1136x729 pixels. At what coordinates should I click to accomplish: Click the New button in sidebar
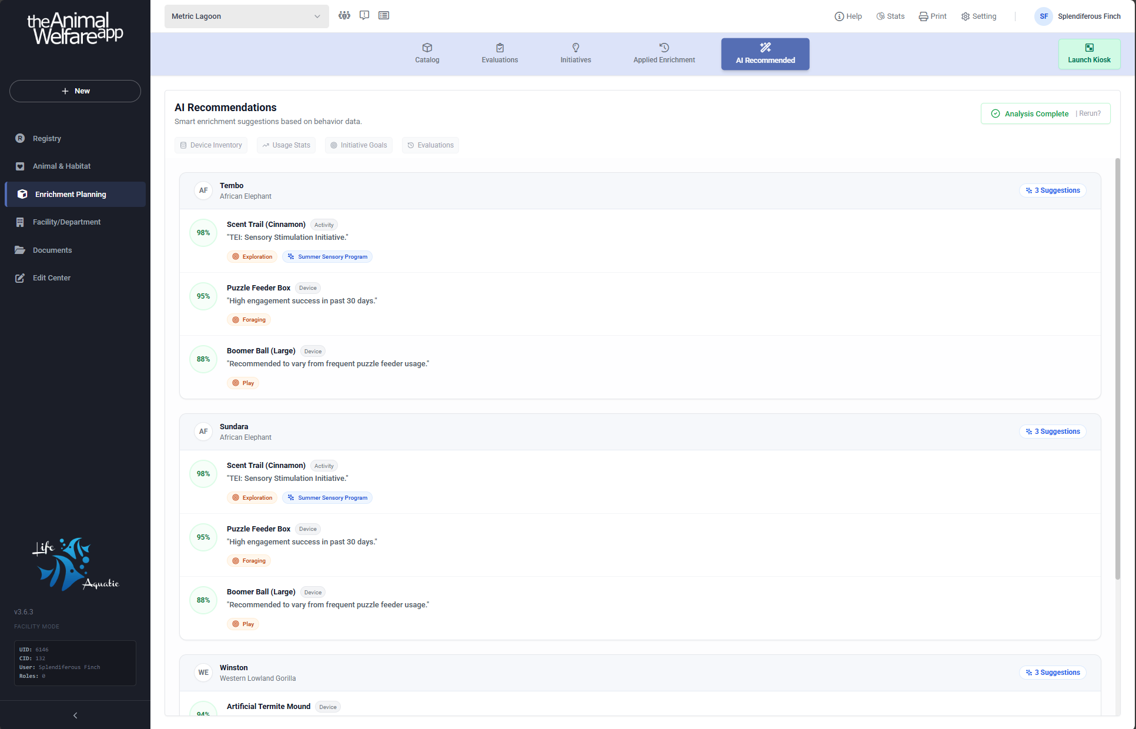75,91
